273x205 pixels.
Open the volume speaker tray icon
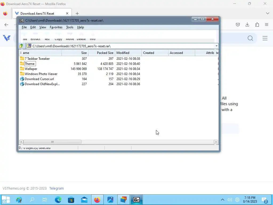point(230,200)
